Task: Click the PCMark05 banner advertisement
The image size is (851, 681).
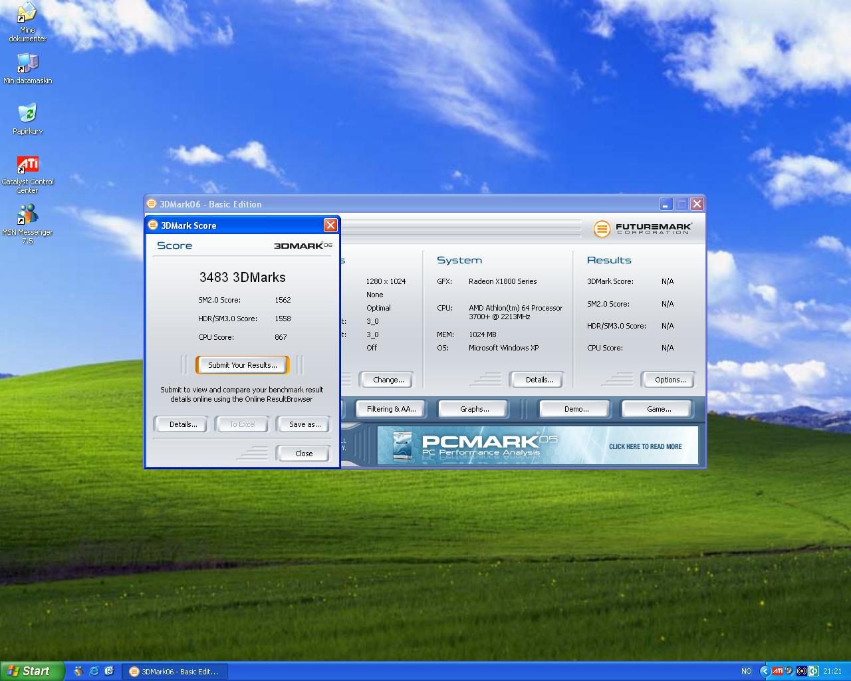Action: pos(538,445)
